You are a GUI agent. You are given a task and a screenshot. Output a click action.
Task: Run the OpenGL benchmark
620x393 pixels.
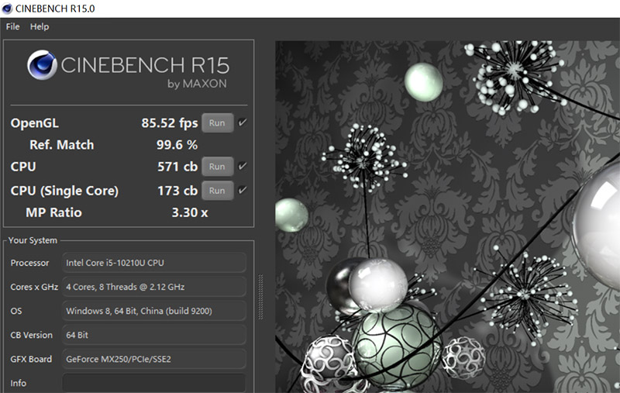(217, 123)
